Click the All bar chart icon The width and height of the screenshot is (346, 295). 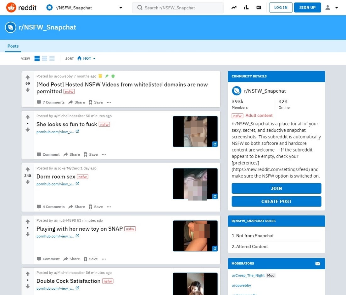246,8
